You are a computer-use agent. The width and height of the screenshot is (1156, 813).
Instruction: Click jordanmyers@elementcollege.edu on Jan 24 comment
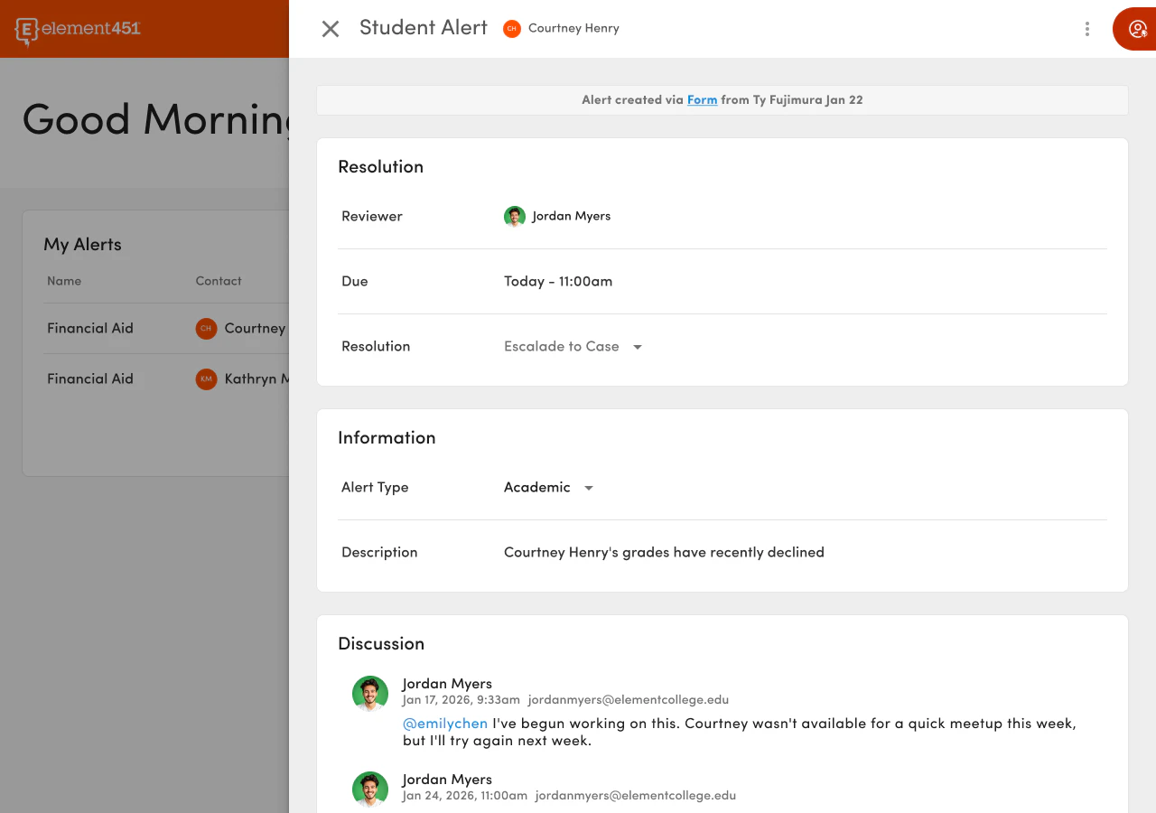tap(636, 796)
